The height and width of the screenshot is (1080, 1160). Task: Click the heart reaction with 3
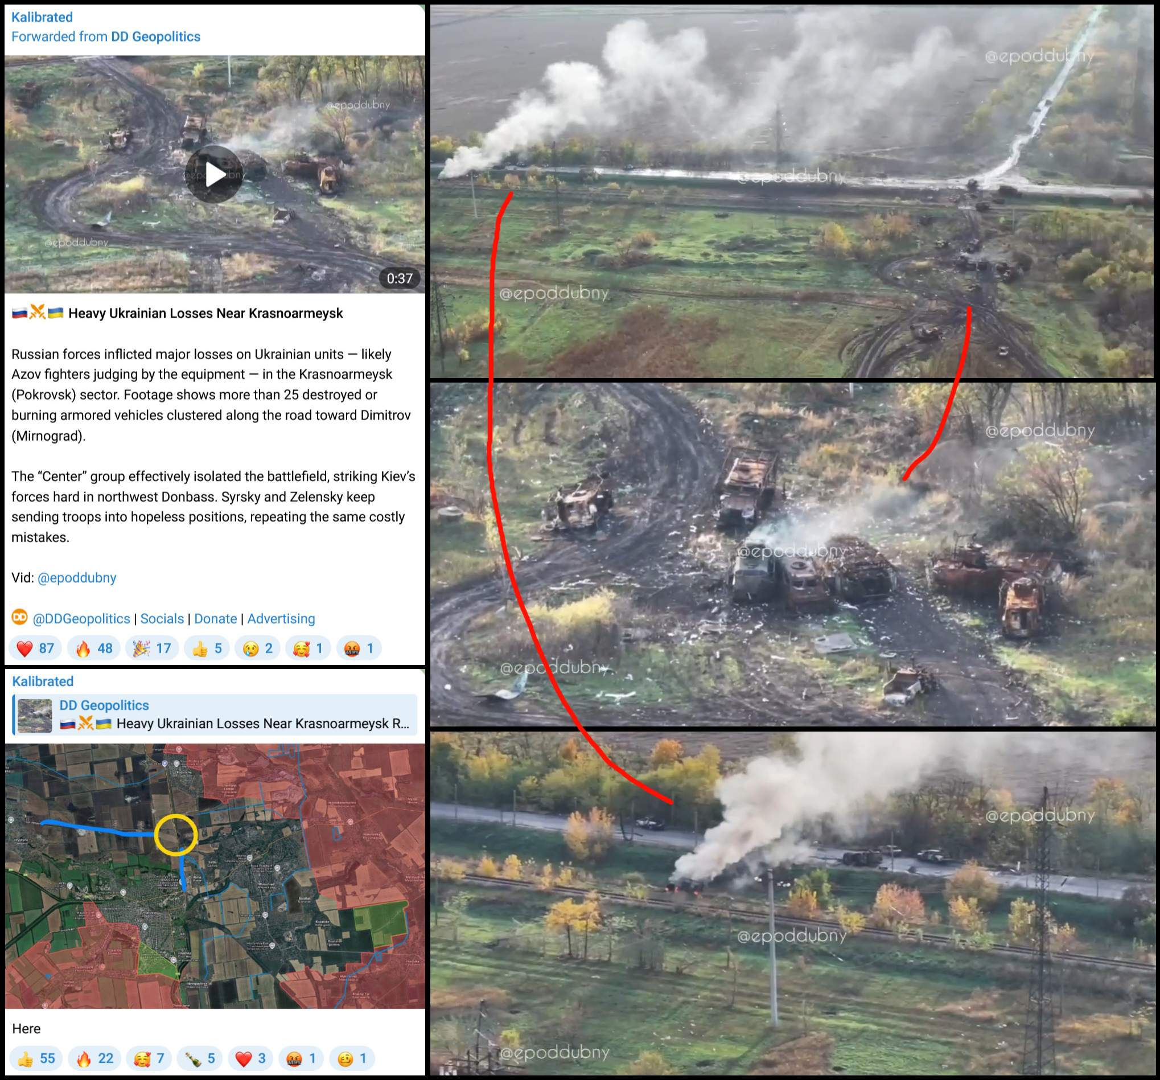tap(250, 1058)
